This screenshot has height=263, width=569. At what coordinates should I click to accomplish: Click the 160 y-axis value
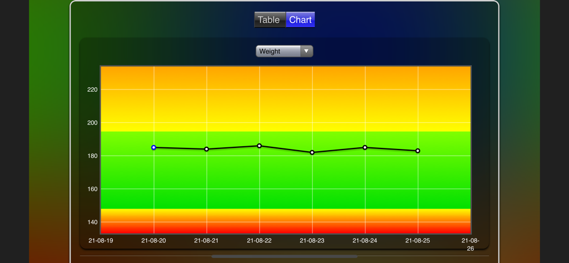[x=92, y=189]
